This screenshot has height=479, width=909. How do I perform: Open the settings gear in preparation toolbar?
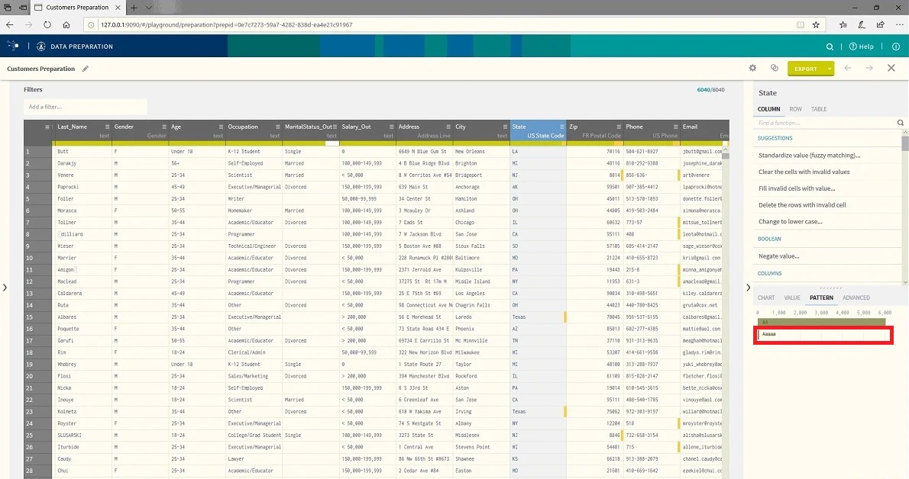pos(752,69)
